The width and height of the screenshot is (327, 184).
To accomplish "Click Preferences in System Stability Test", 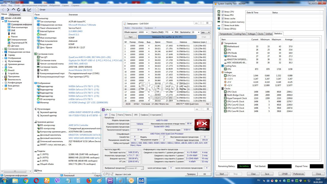I will (x=298, y=174).
